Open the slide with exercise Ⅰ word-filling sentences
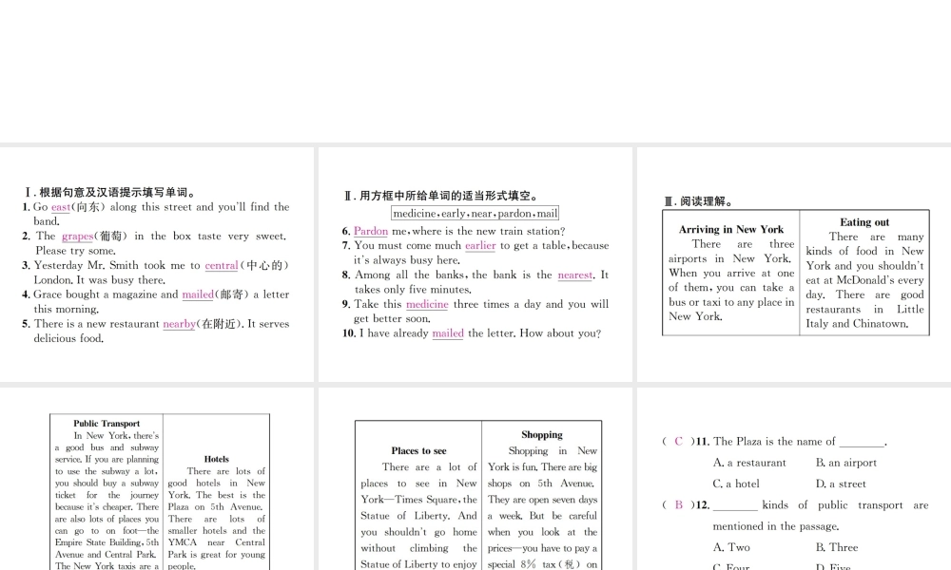This screenshot has width=951, height=570. [157, 264]
